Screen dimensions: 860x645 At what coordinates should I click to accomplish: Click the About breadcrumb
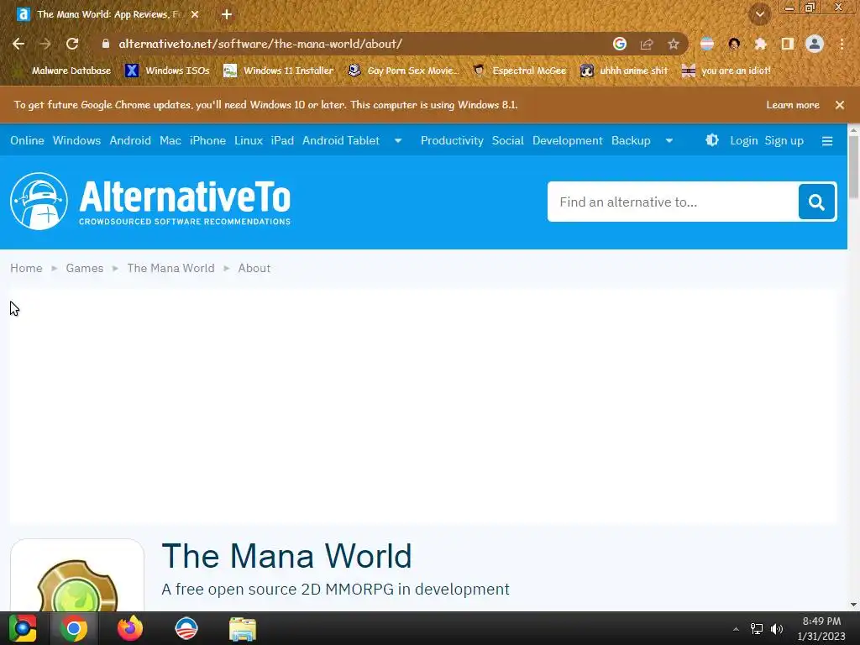(254, 268)
